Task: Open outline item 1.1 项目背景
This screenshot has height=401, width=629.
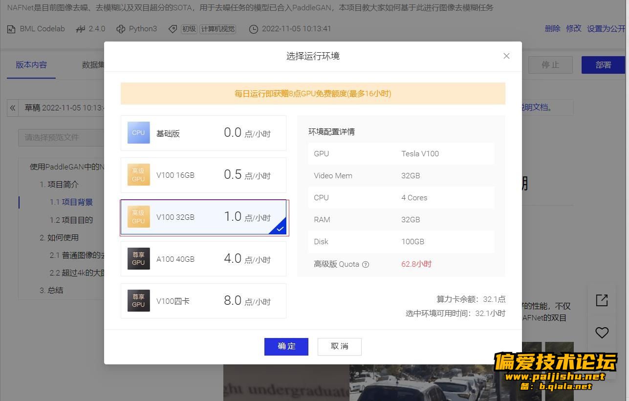Action: (x=71, y=202)
